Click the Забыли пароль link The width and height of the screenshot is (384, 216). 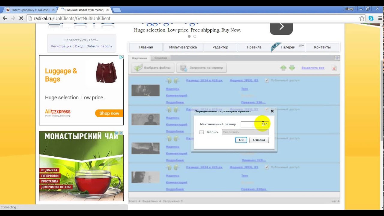pyautogui.click(x=99, y=46)
